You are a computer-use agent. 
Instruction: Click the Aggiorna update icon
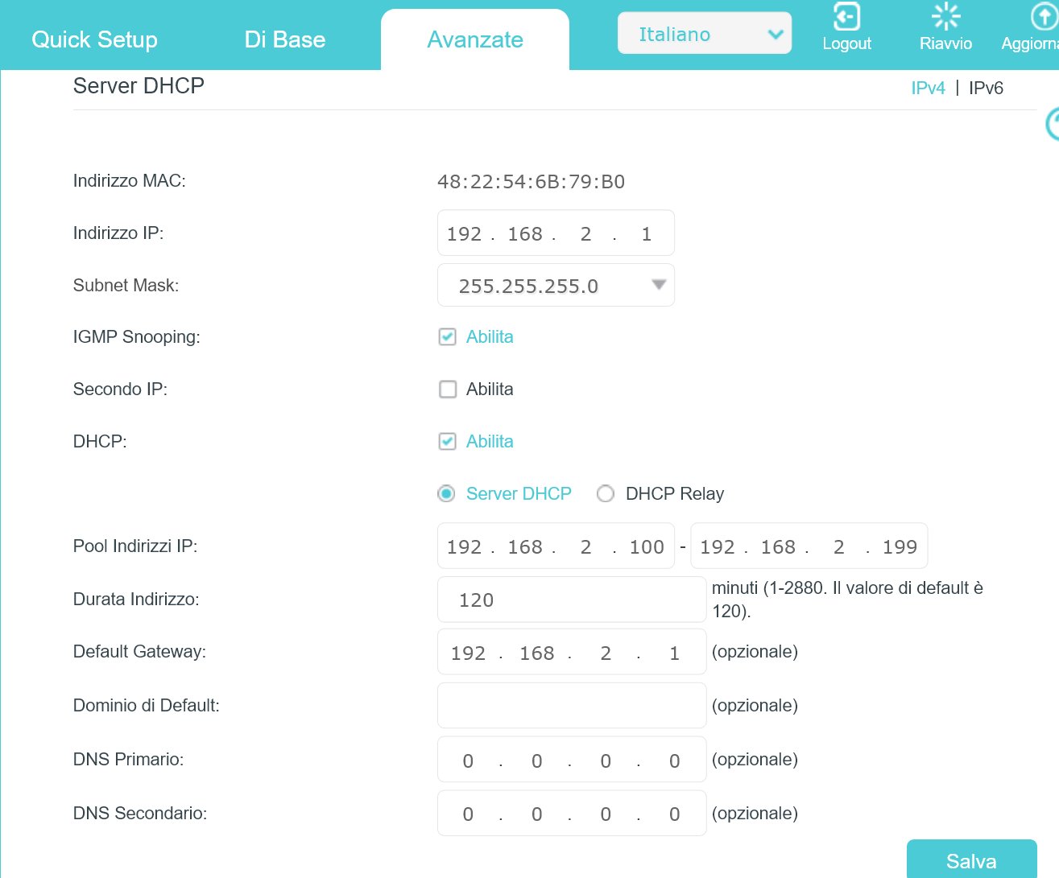[1045, 16]
